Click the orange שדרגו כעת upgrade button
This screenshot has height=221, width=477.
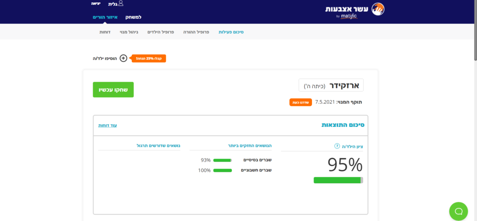pyautogui.click(x=300, y=102)
